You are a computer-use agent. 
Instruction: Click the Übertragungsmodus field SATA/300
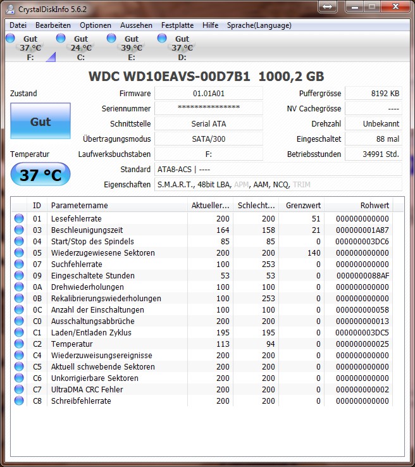click(209, 139)
